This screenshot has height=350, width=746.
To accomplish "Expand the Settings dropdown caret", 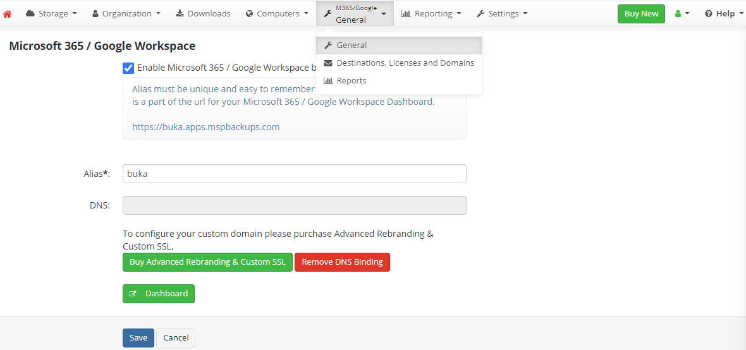I will (525, 14).
